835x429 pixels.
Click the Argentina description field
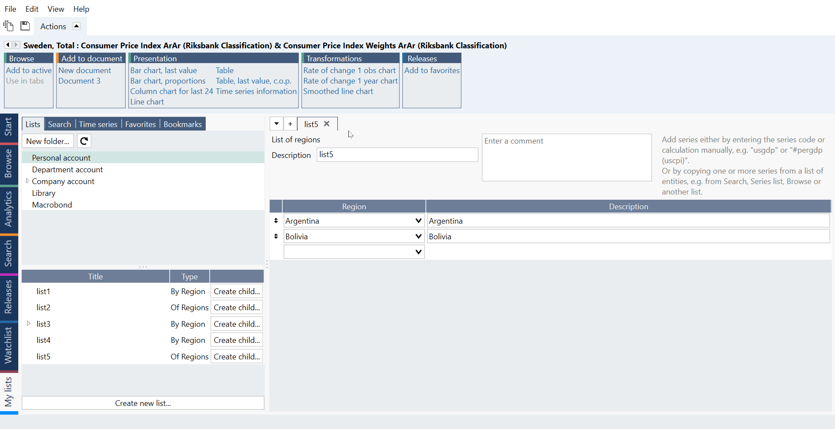click(628, 221)
